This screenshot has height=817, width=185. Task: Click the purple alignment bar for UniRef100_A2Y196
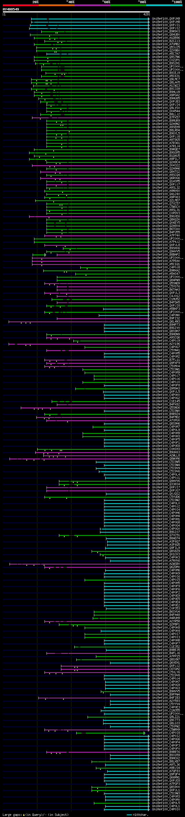point(79,344)
